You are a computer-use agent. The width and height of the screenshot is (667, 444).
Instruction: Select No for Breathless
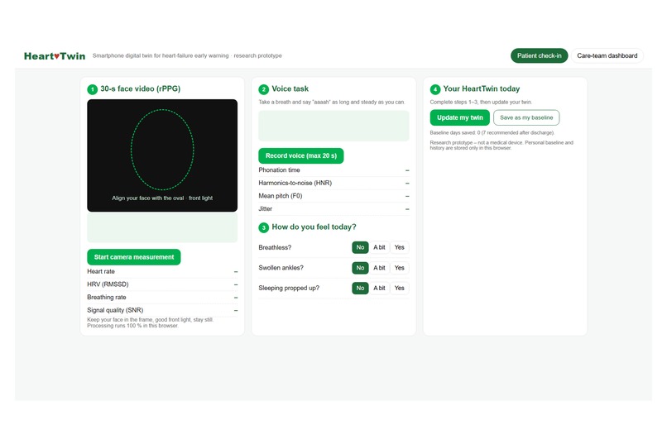(360, 247)
